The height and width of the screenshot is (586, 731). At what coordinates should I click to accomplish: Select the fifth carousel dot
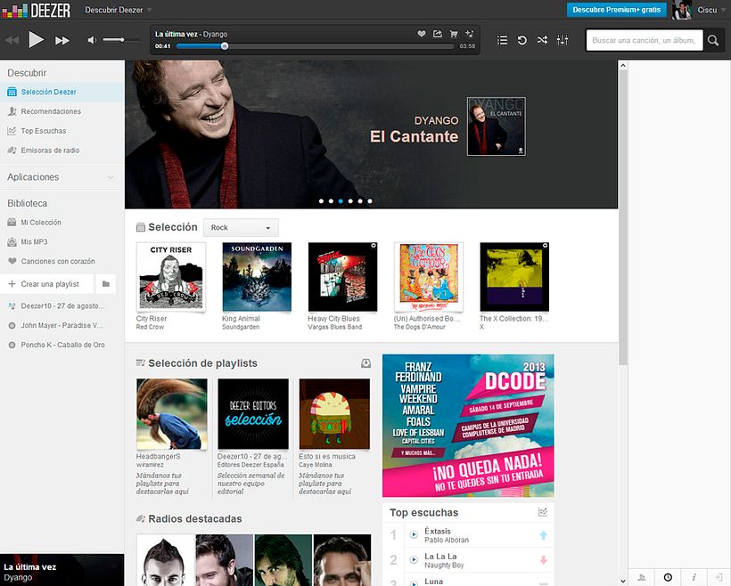coord(360,201)
